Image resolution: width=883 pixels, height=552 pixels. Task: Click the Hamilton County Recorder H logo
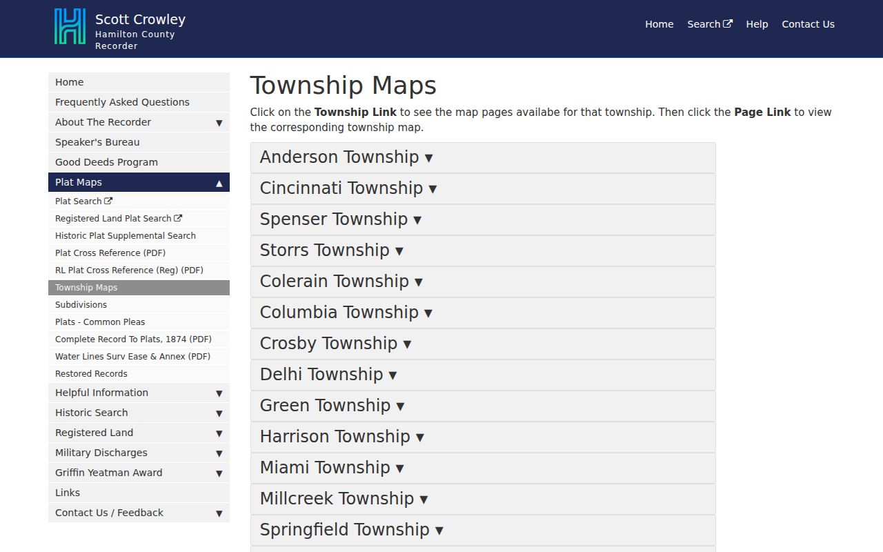click(x=70, y=27)
